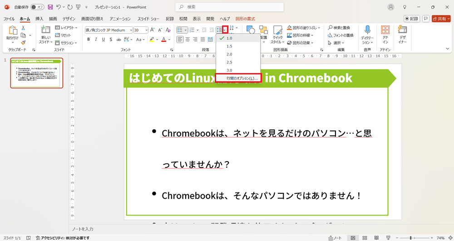The height and width of the screenshot is (241, 454).
Task: Open the line spacing dropdown arrow
Action: (225, 30)
